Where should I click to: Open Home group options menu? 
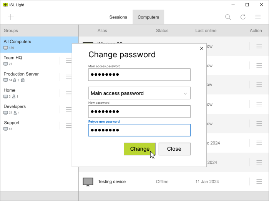68,93
